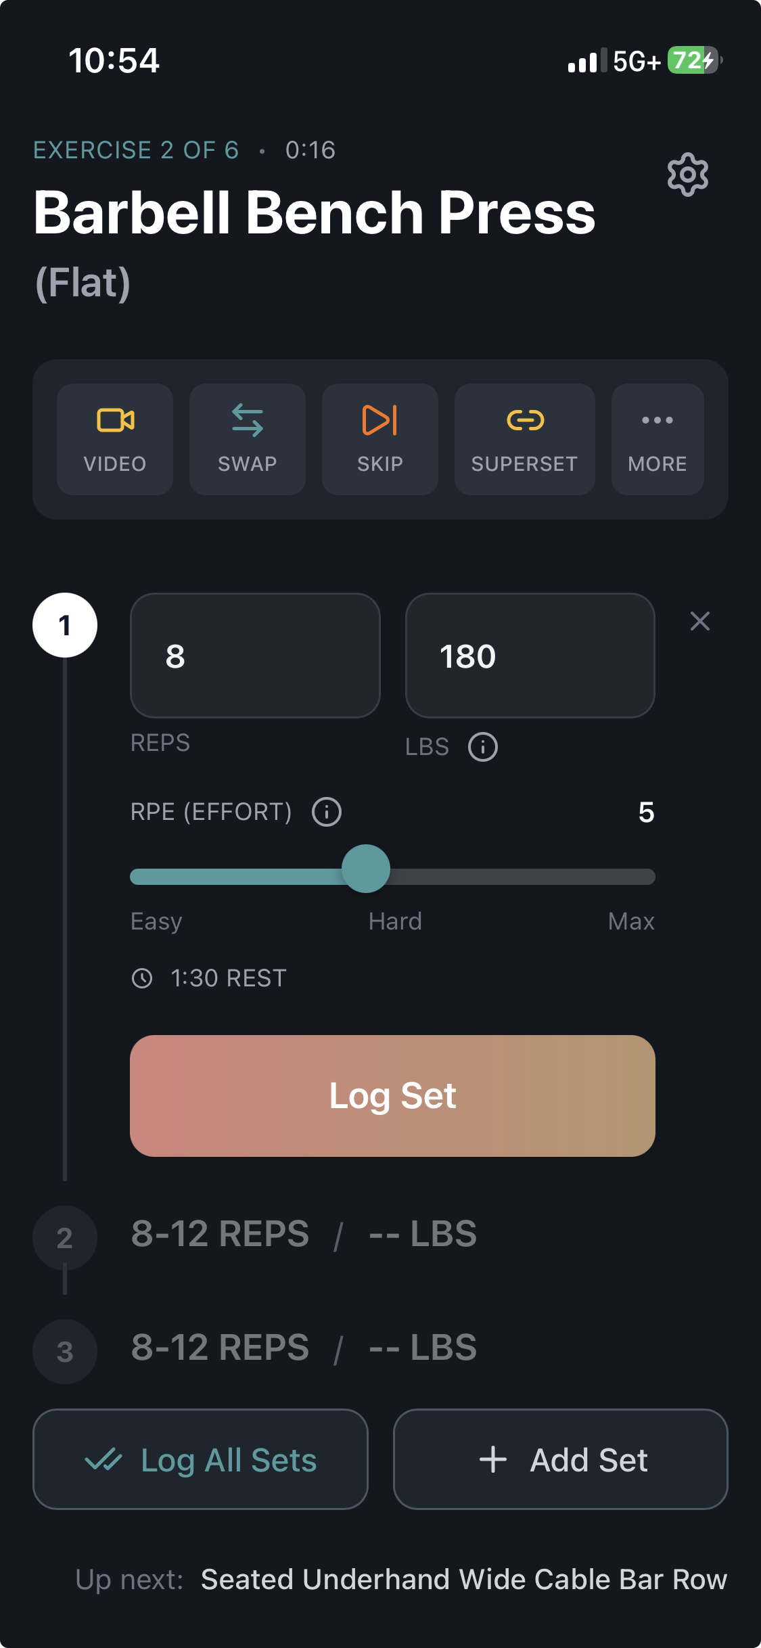Select the set 1 circle marker
Screen dimensions: 761x1648
64,625
